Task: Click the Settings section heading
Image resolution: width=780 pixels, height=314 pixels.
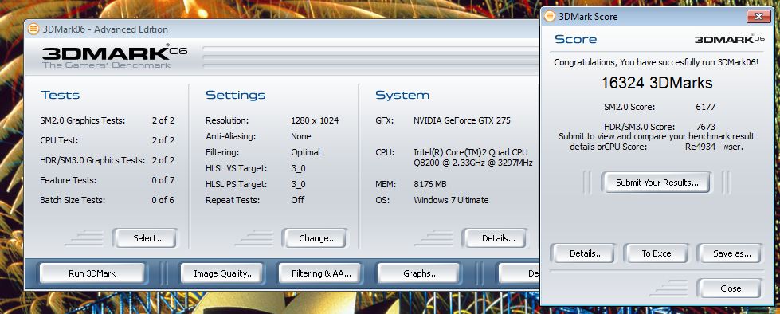Action: pyautogui.click(x=235, y=95)
